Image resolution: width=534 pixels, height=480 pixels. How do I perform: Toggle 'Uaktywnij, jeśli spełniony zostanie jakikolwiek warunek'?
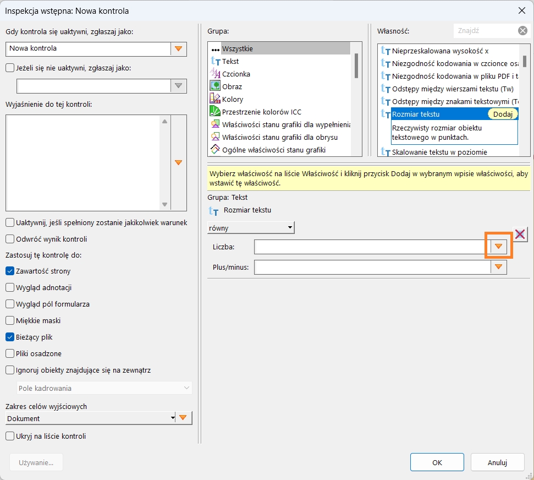click(x=10, y=222)
